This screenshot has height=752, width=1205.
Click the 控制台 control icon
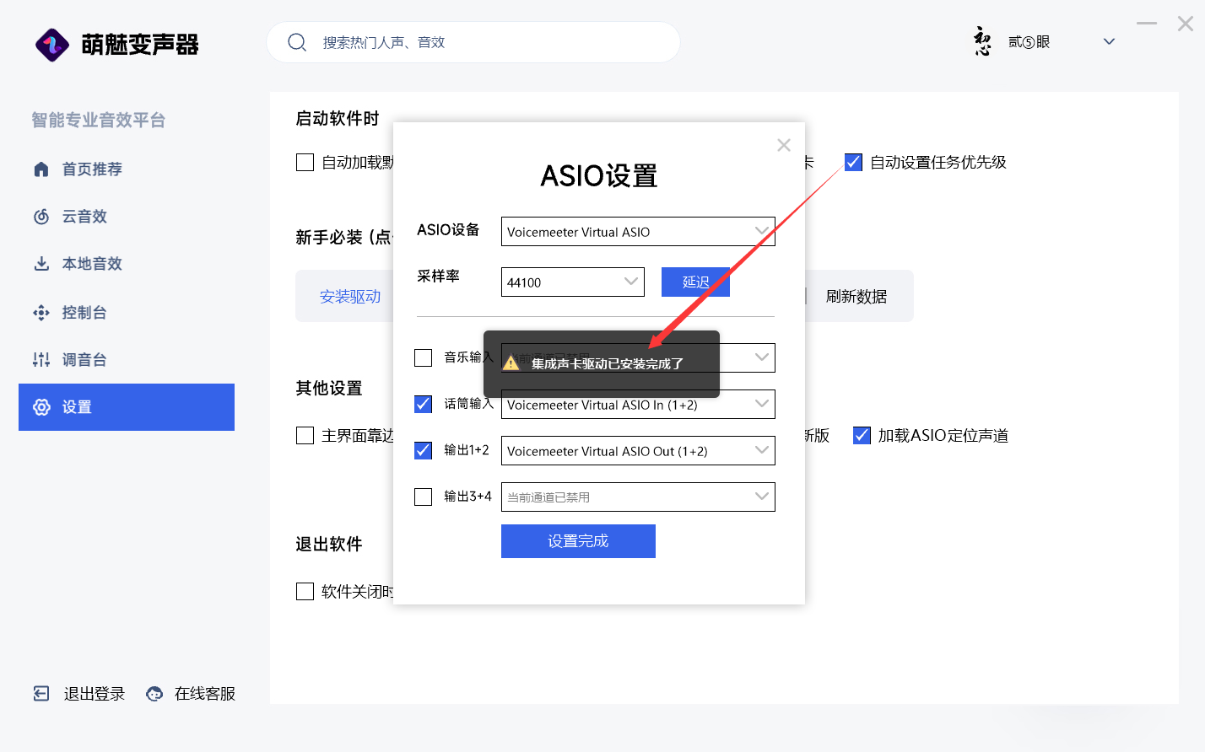pyautogui.click(x=41, y=313)
